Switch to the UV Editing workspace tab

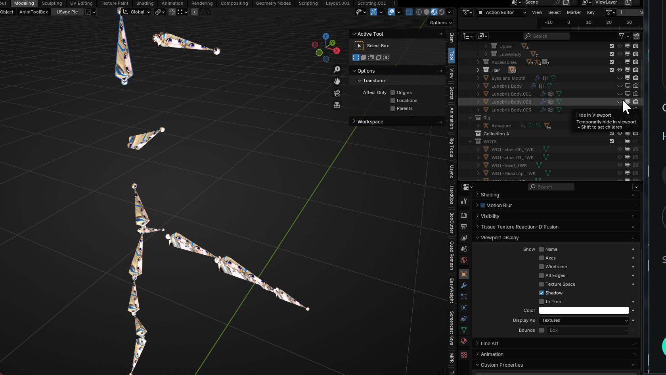pos(81,3)
